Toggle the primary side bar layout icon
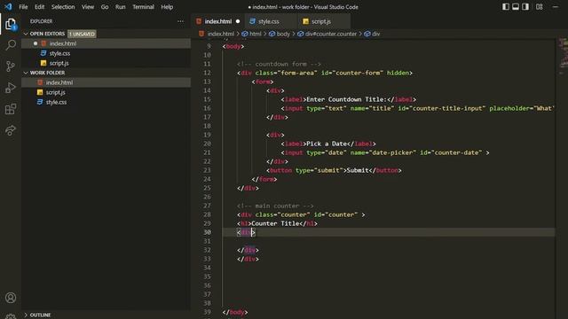This screenshot has height=319, width=568. tap(506, 7)
